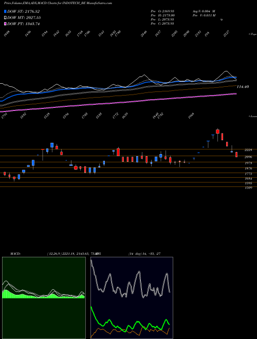Click the 1975 price level label
The height and width of the screenshot is (339, 257).
click(248, 163)
